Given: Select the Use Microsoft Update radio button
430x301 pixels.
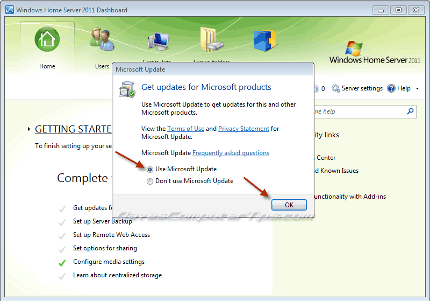Looking at the screenshot, I should click(150, 170).
